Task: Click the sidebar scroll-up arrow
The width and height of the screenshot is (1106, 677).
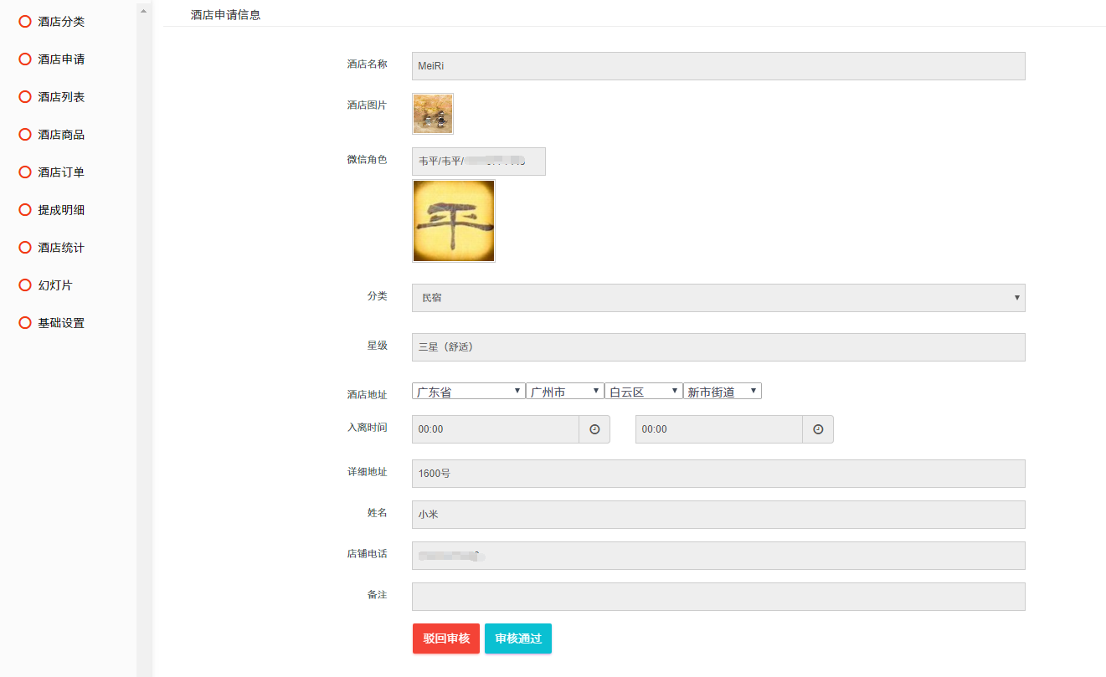Action: (143, 11)
